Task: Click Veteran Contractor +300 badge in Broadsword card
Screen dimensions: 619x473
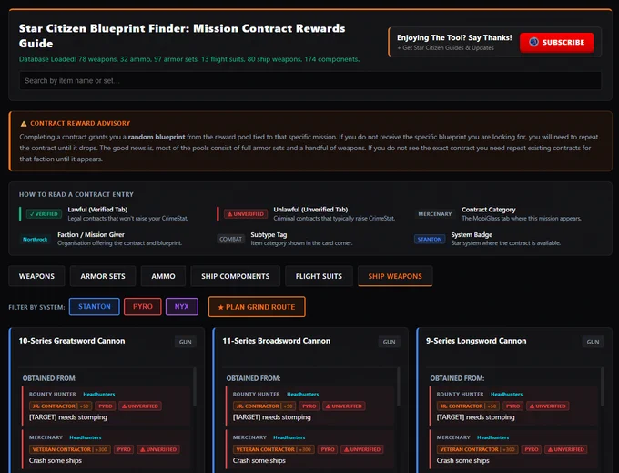Action: (x=274, y=449)
